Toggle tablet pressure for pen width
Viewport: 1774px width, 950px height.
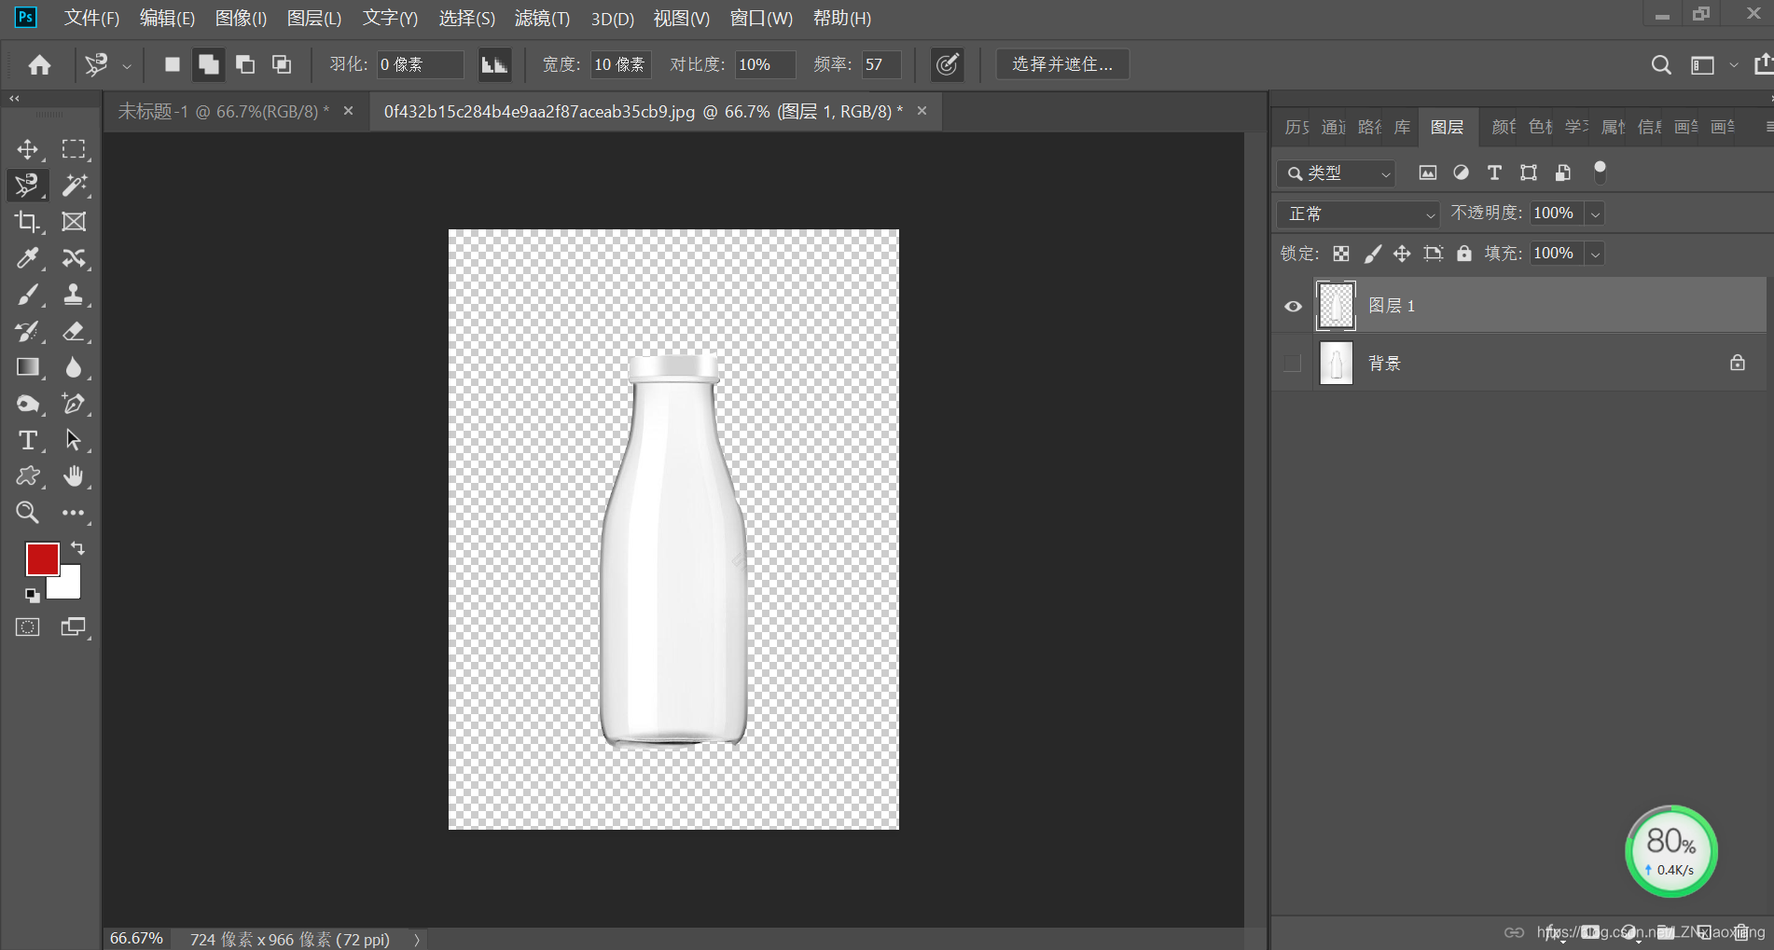(947, 64)
